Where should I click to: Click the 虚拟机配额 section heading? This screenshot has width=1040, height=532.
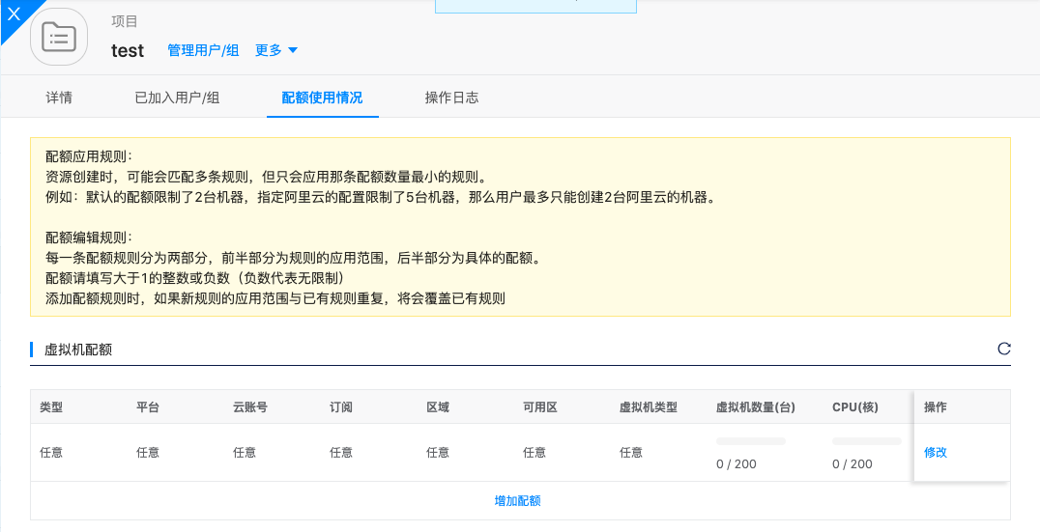pos(78,350)
